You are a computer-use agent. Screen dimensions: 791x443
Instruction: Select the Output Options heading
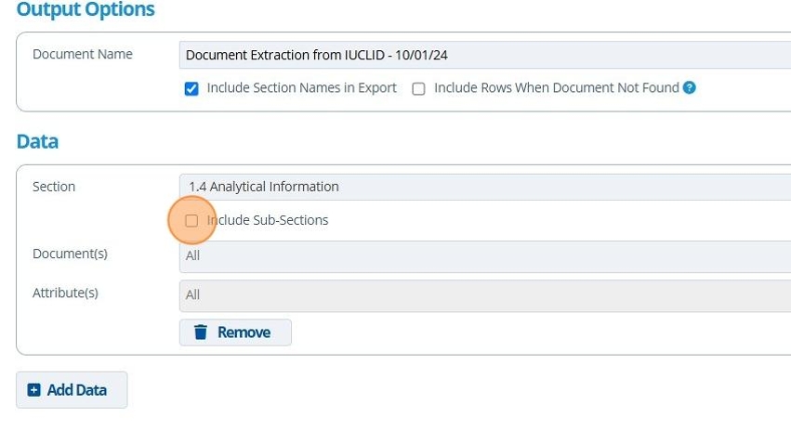click(x=86, y=10)
